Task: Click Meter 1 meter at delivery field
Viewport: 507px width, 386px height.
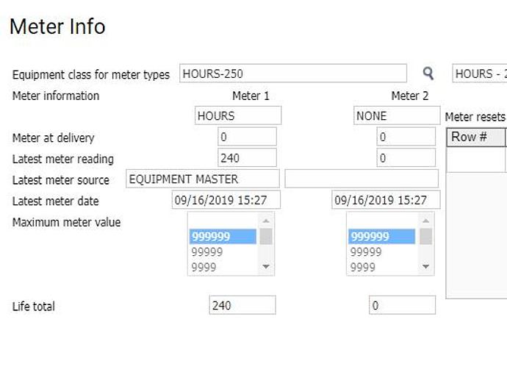Action: pyautogui.click(x=247, y=137)
